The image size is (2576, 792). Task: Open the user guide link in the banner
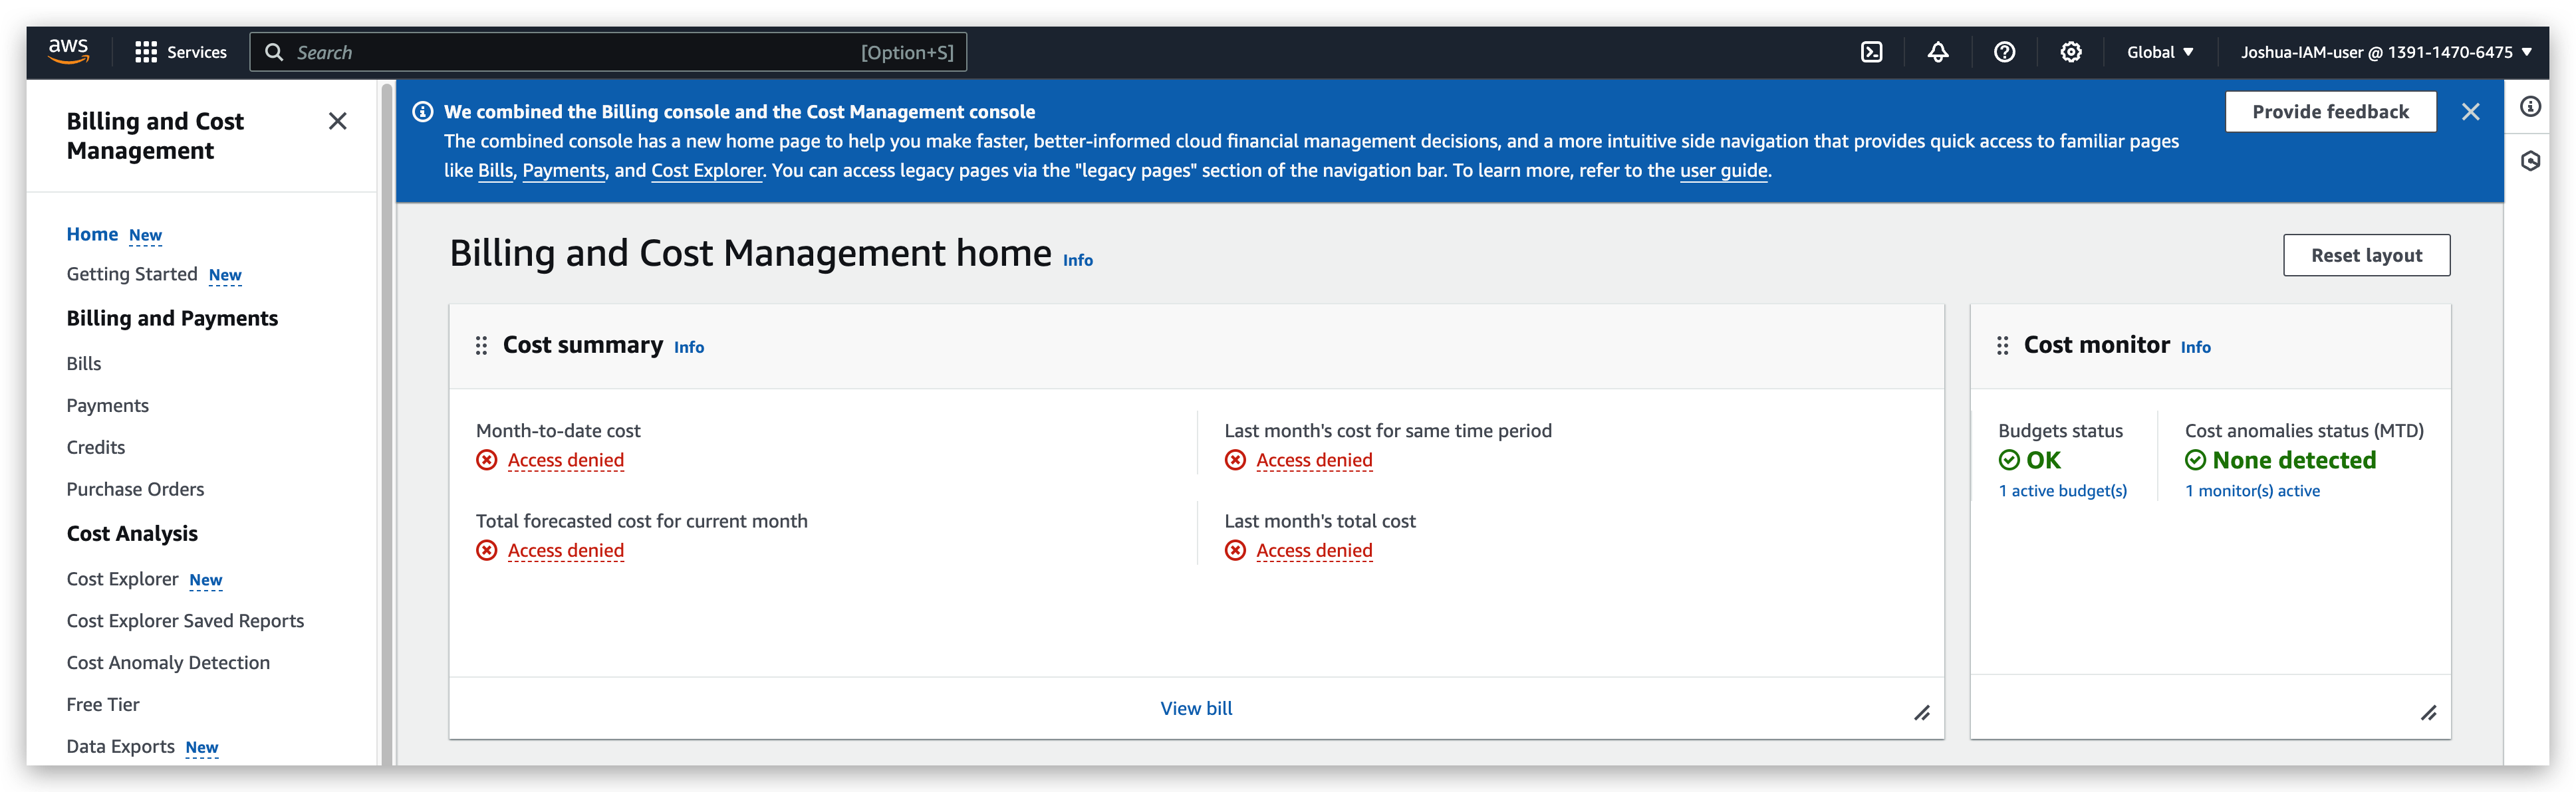tap(1722, 171)
